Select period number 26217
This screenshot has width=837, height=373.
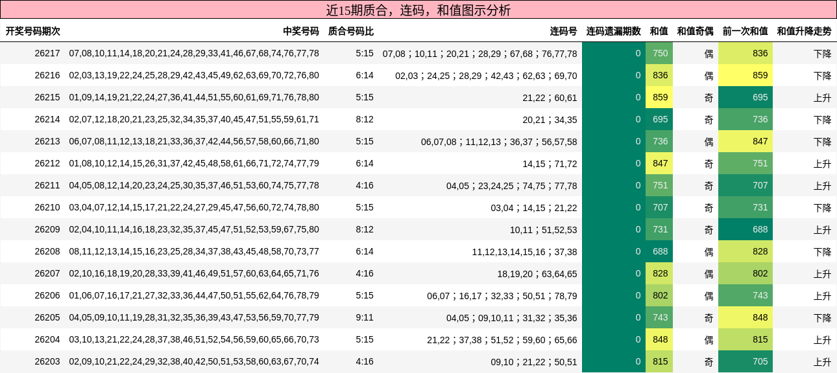pos(47,53)
